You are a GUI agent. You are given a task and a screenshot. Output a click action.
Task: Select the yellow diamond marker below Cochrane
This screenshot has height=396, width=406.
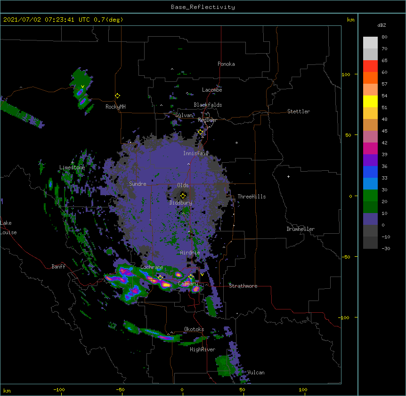pos(160,278)
